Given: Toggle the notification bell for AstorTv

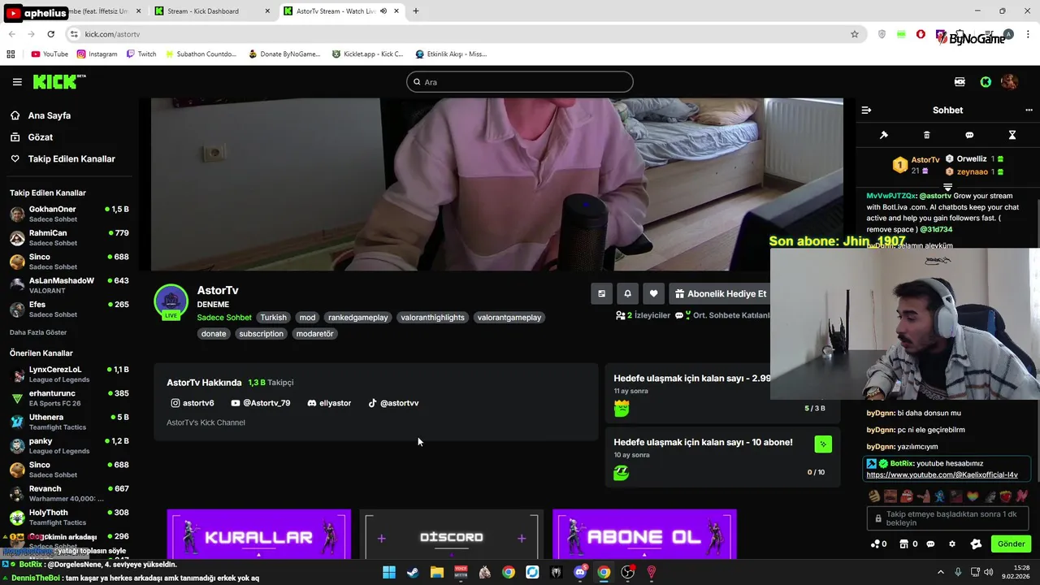Looking at the screenshot, I should [627, 294].
